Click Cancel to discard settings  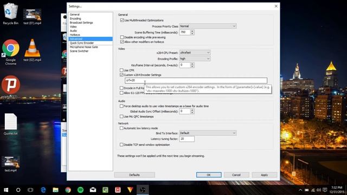pyautogui.click(x=236, y=175)
